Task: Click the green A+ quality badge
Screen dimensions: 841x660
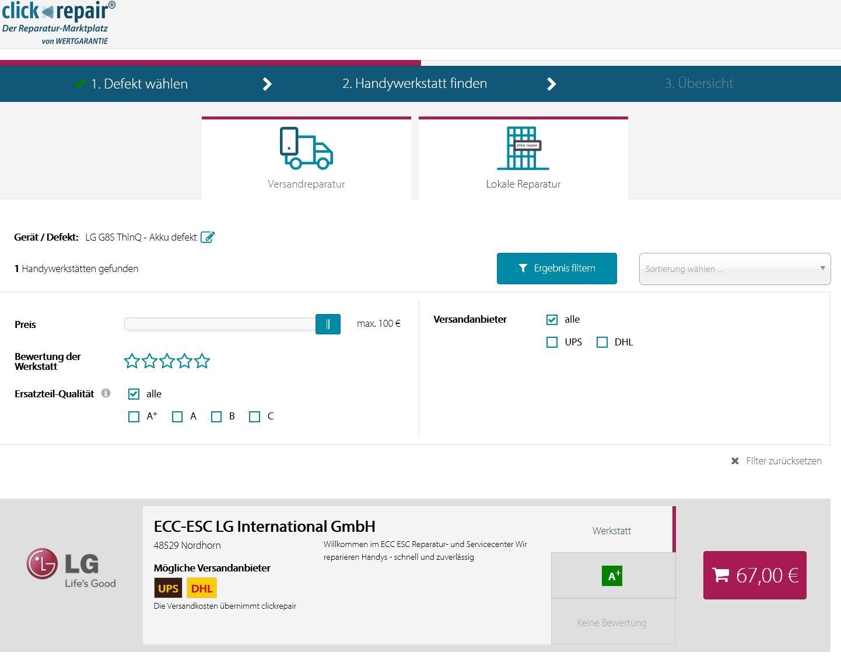Action: [x=612, y=576]
